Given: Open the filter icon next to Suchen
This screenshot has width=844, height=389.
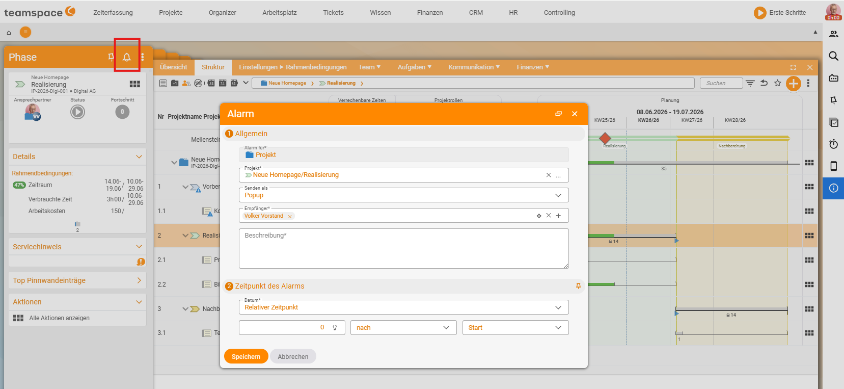Looking at the screenshot, I should 750,83.
